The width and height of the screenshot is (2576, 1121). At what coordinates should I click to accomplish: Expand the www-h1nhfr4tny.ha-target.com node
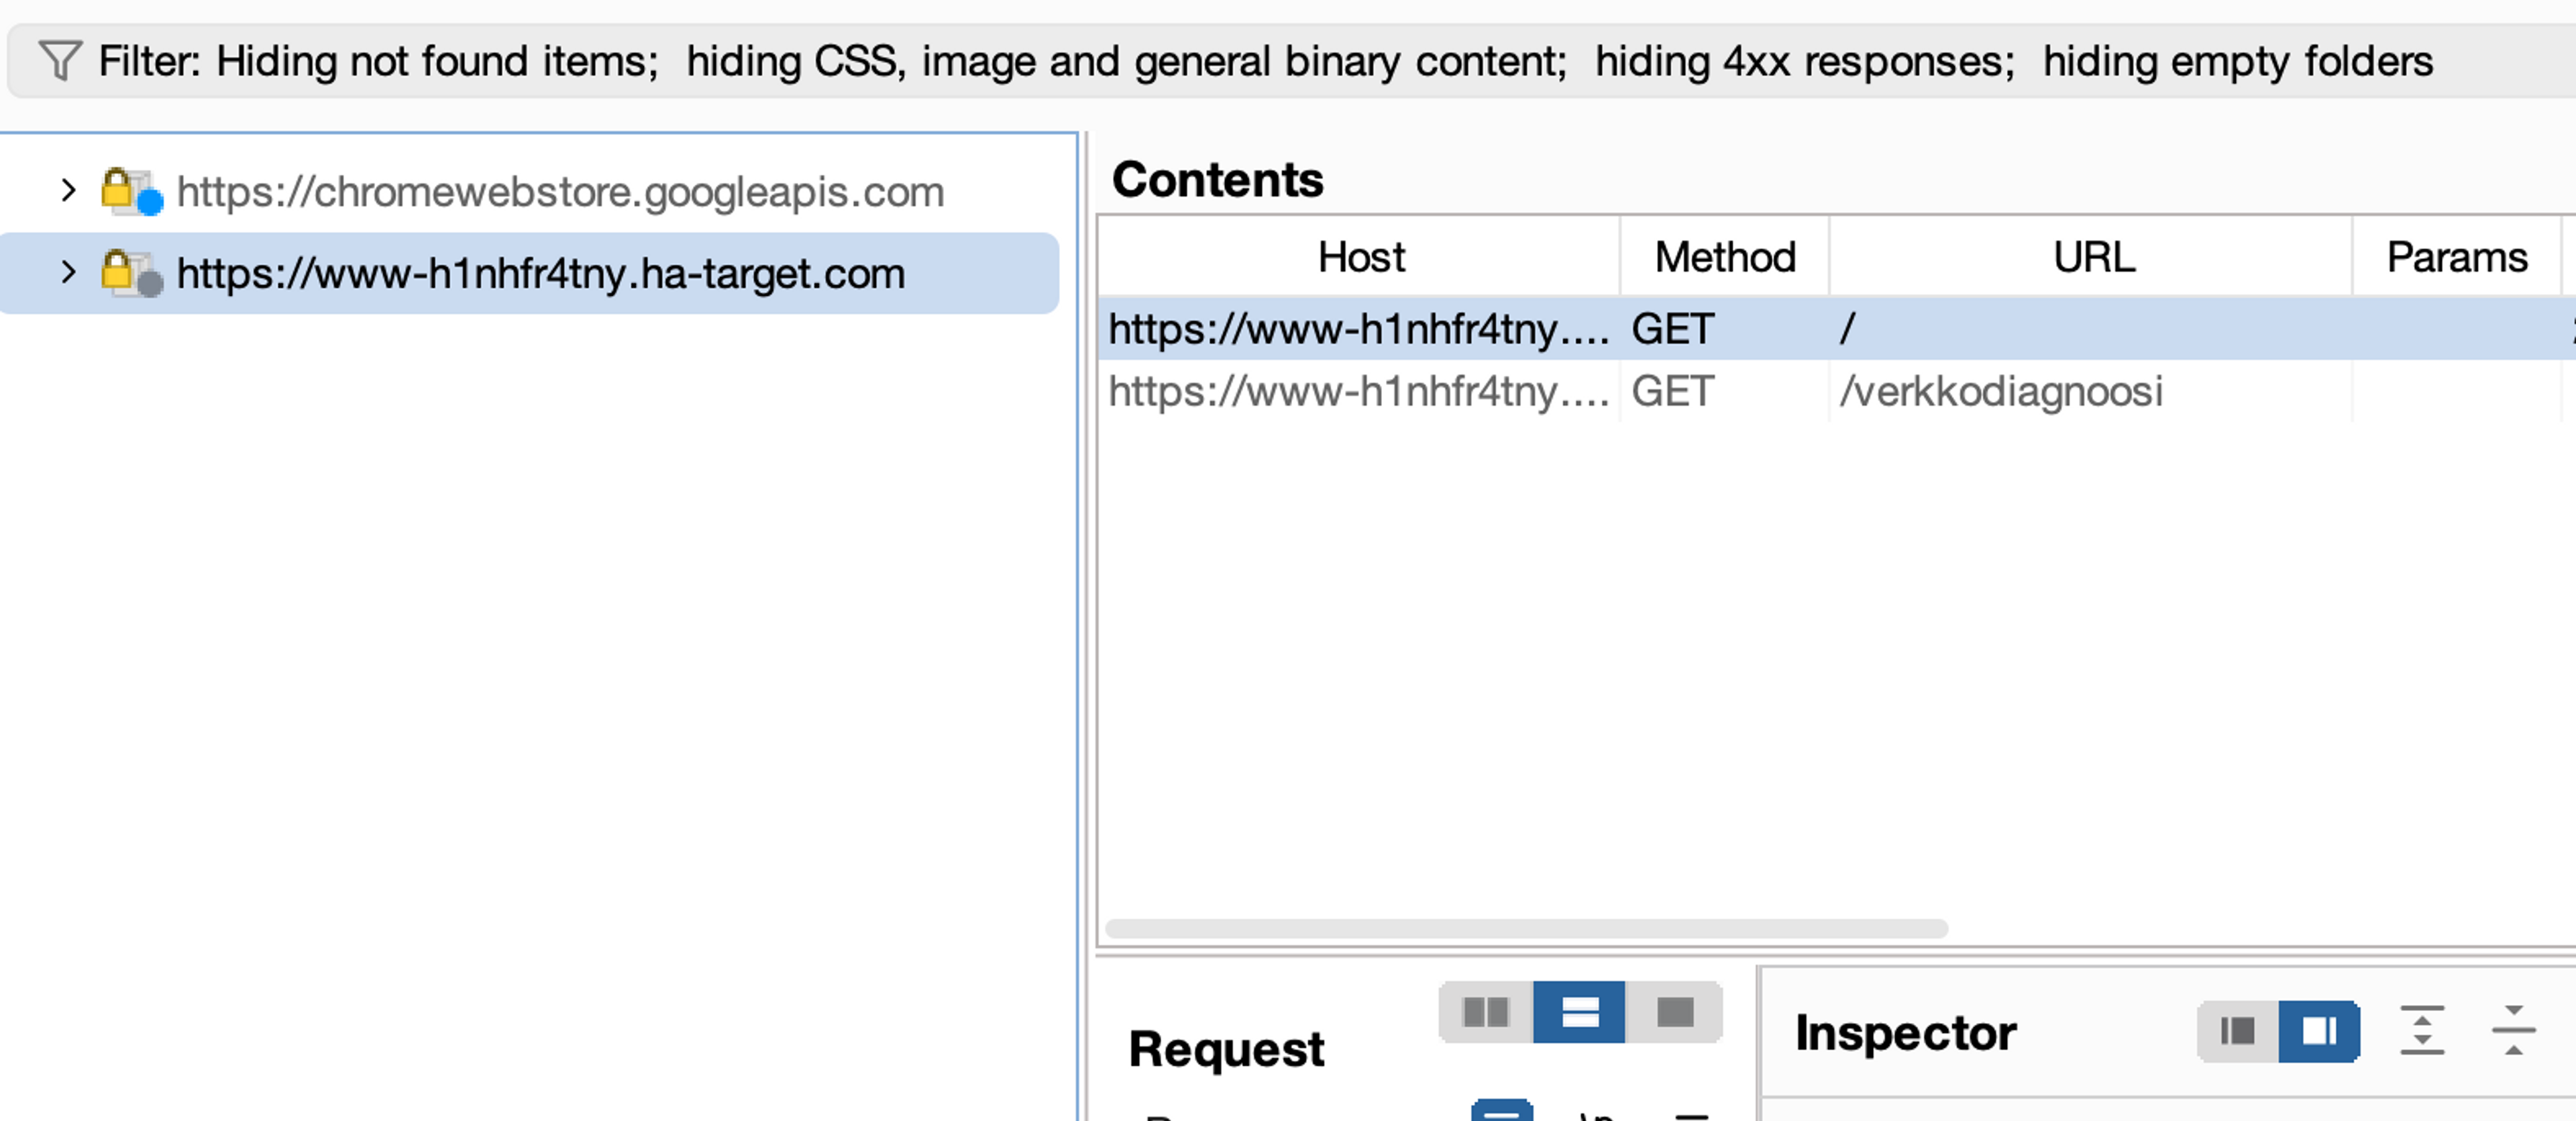(68, 272)
